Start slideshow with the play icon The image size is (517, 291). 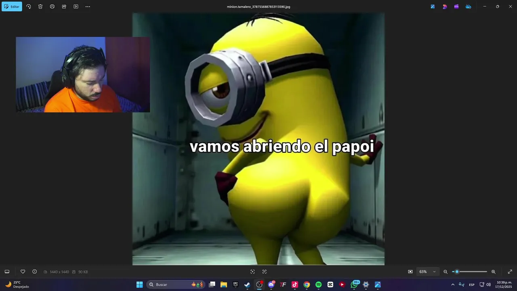coord(76,6)
